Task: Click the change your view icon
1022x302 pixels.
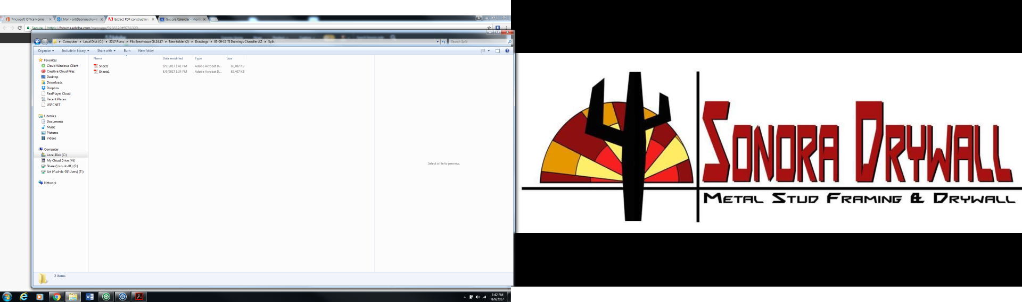Action: point(483,51)
